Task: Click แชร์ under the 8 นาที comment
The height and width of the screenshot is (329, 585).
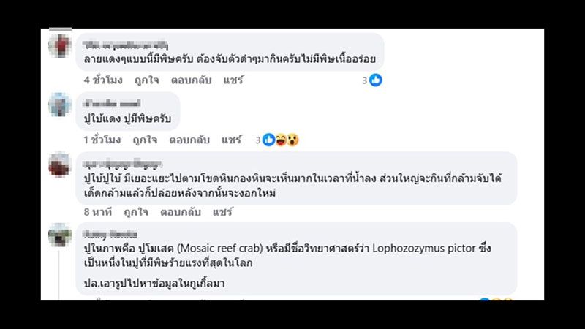Action: click(222, 212)
